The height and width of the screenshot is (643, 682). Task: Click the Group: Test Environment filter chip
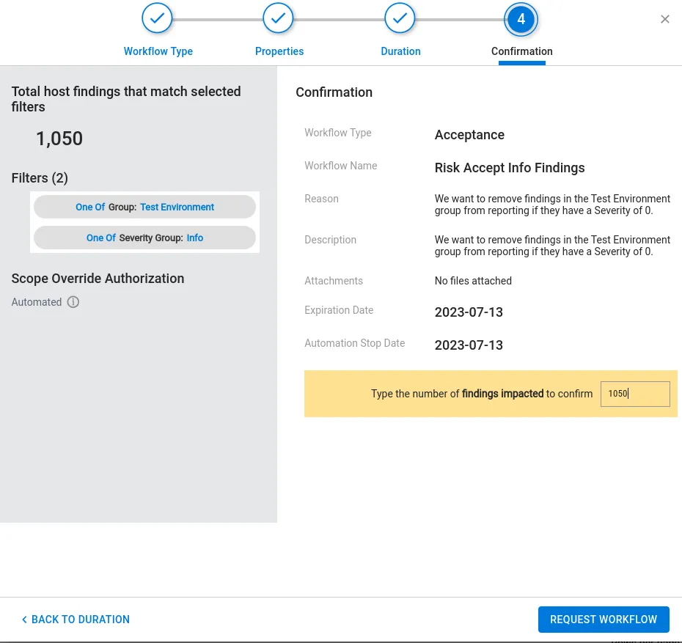pyautogui.click(x=145, y=207)
